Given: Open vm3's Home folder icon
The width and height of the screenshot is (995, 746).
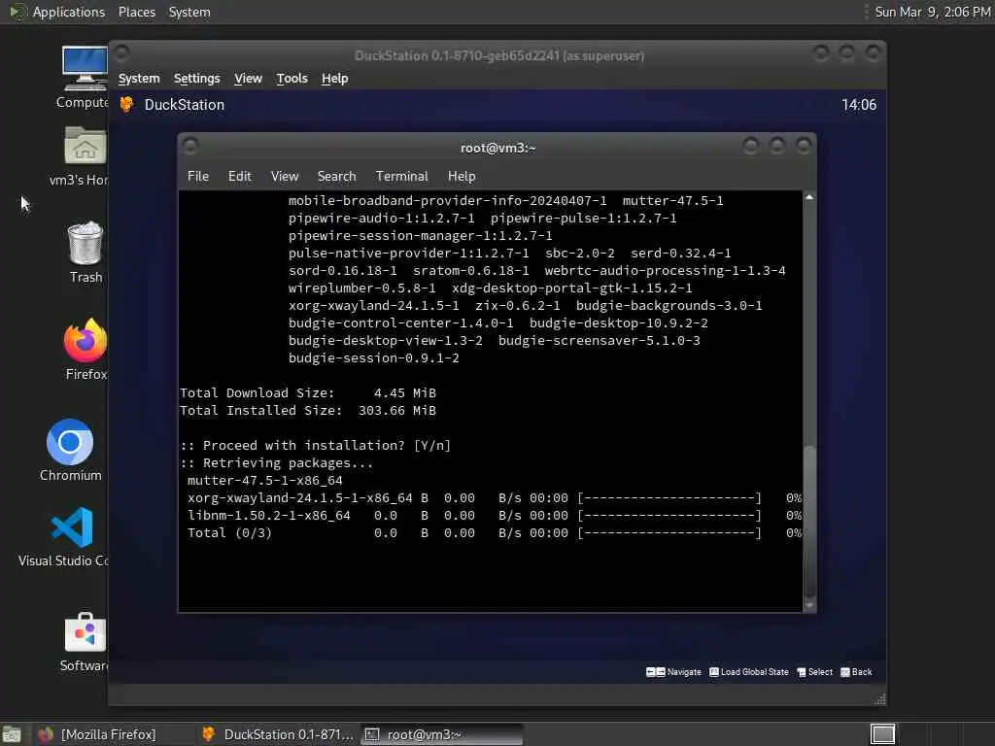Looking at the screenshot, I should click(x=86, y=146).
